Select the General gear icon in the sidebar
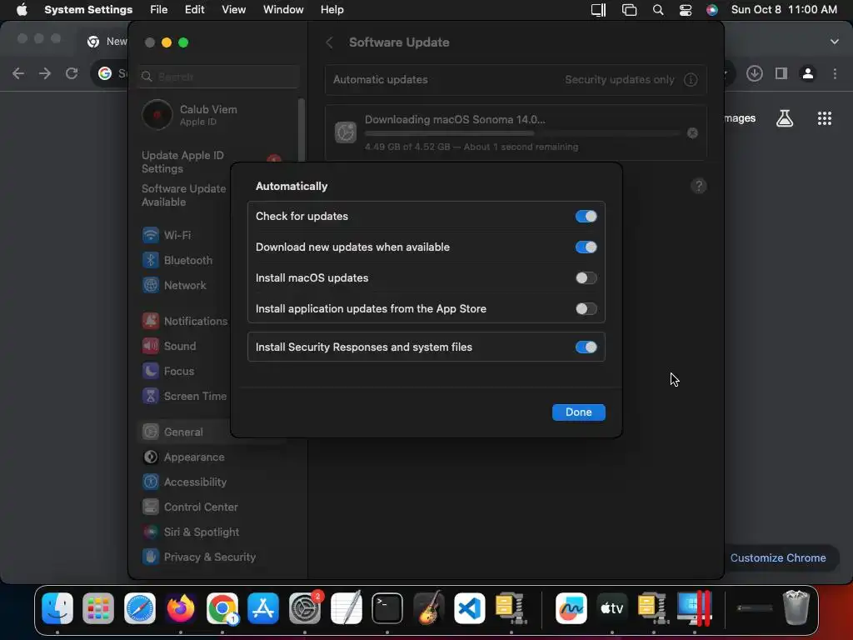The width and height of the screenshot is (853, 640). [151, 432]
